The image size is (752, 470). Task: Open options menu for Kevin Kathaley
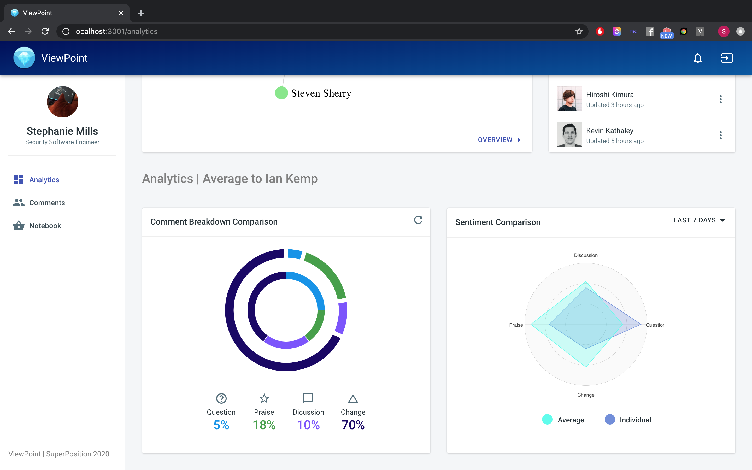720,135
